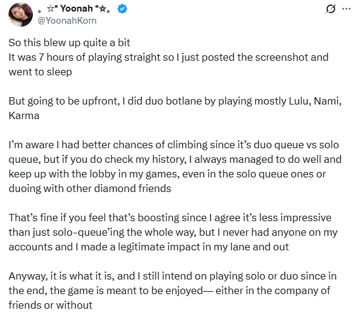Open the @YoonahKorn handle link
Viewport: 359px width, 316px height.
tap(67, 21)
